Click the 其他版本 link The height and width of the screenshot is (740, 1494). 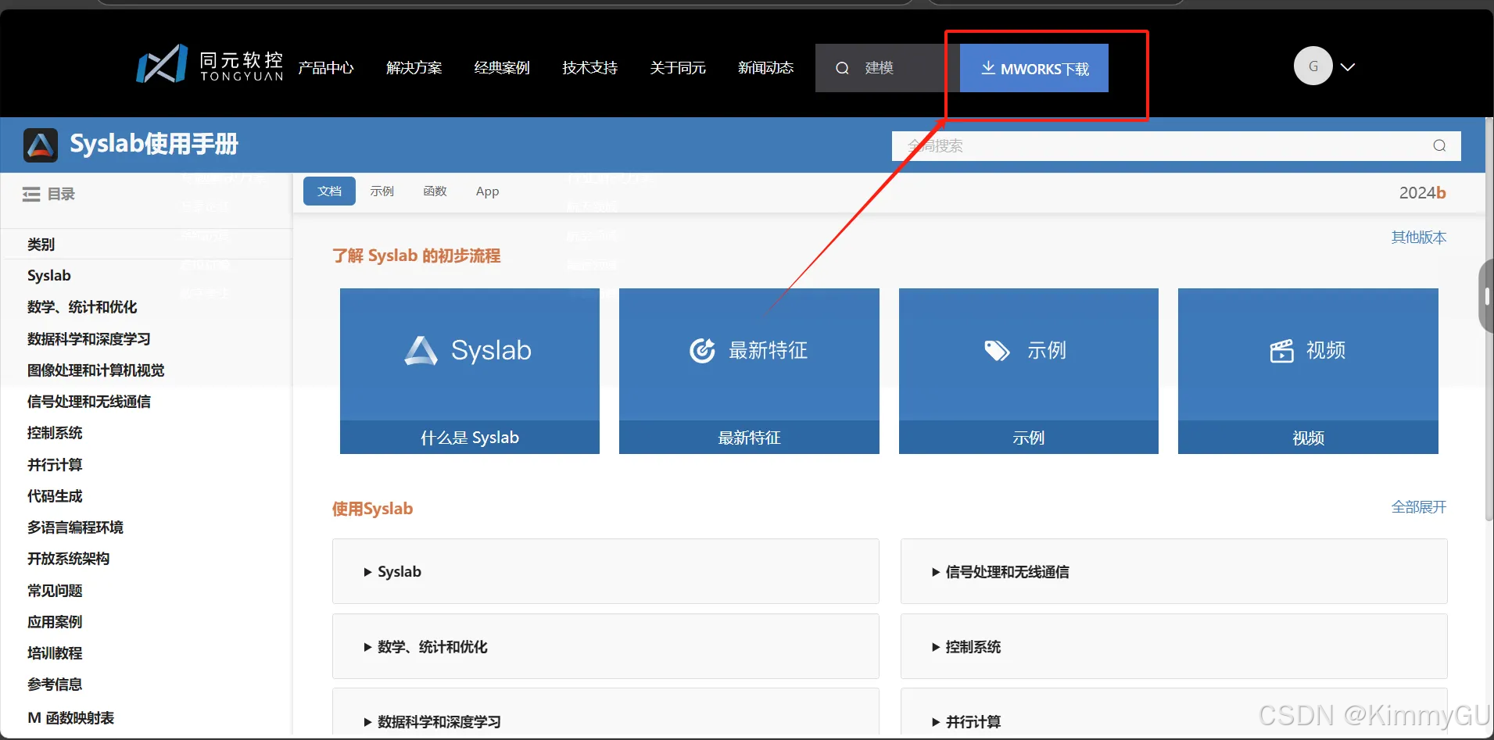coord(1419,237)
